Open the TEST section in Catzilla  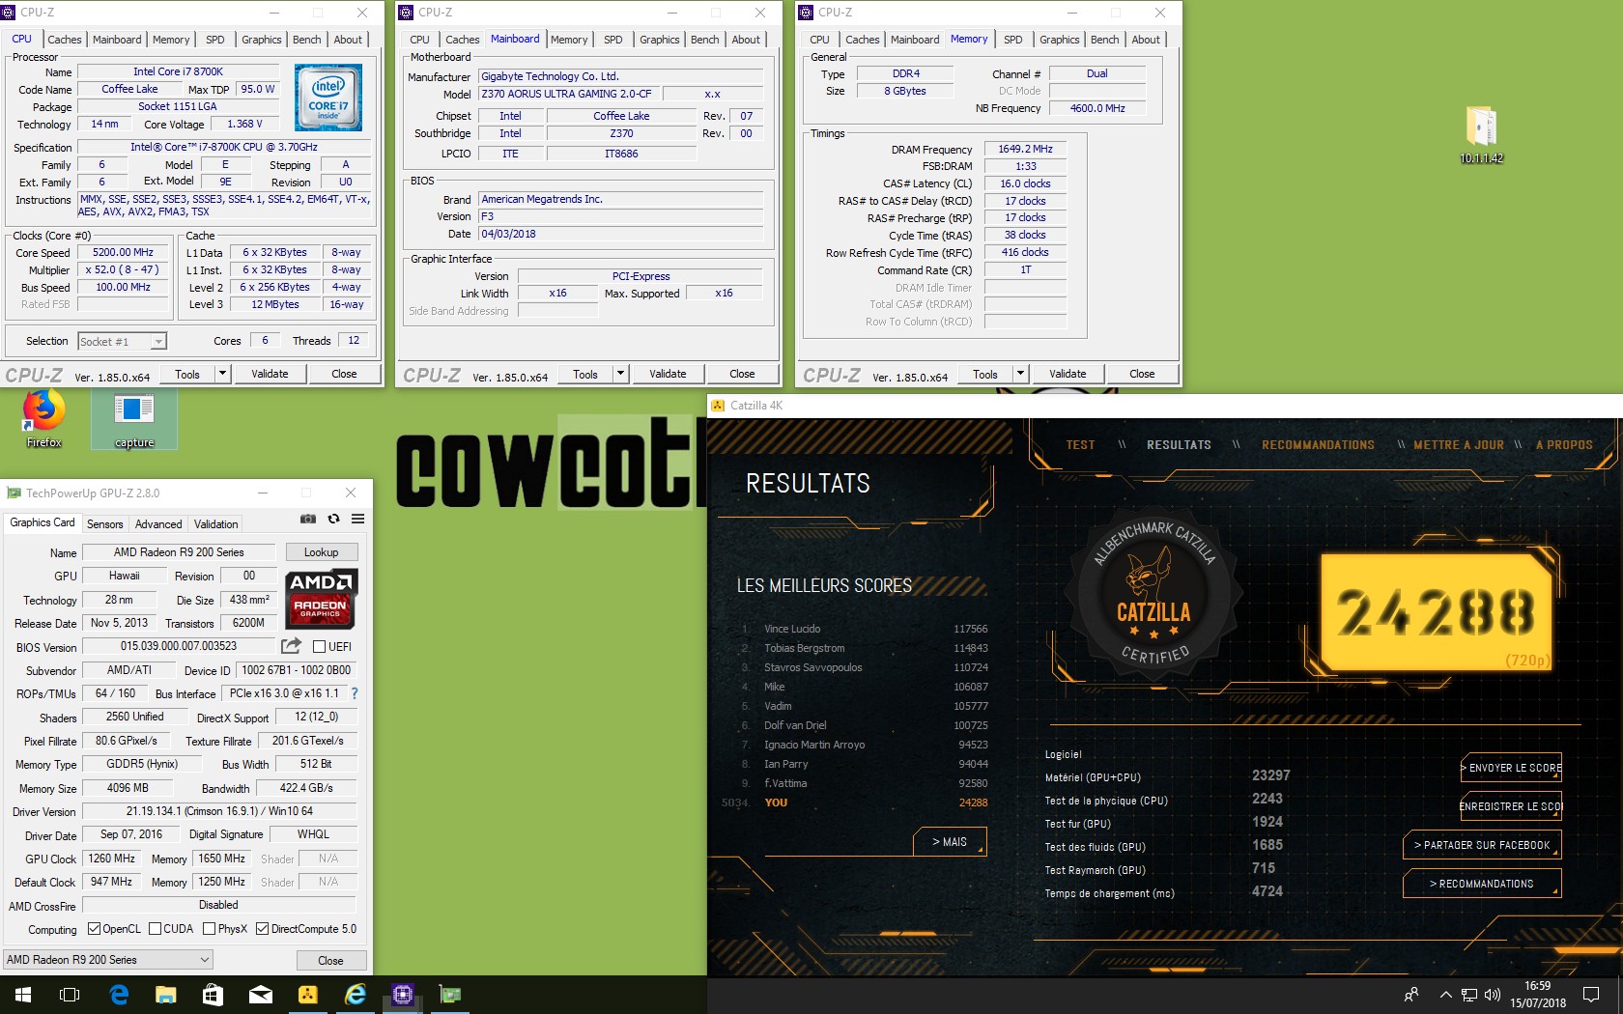(1080, 445)
